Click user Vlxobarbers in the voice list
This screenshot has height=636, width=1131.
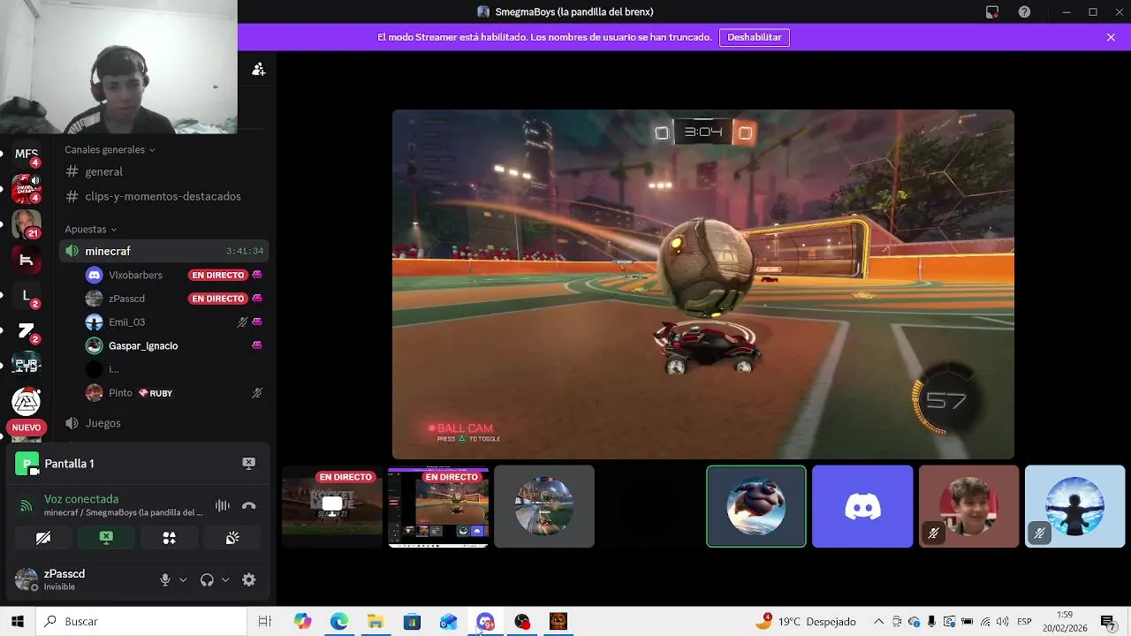click(135, 275)
